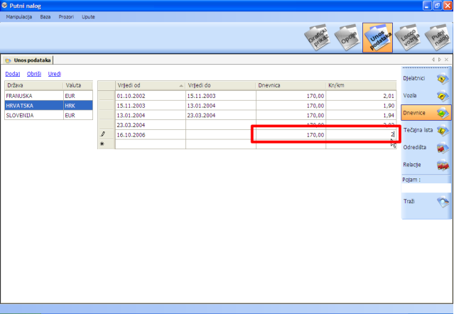Open Vozila in the side panel

[x=426, y=95]
